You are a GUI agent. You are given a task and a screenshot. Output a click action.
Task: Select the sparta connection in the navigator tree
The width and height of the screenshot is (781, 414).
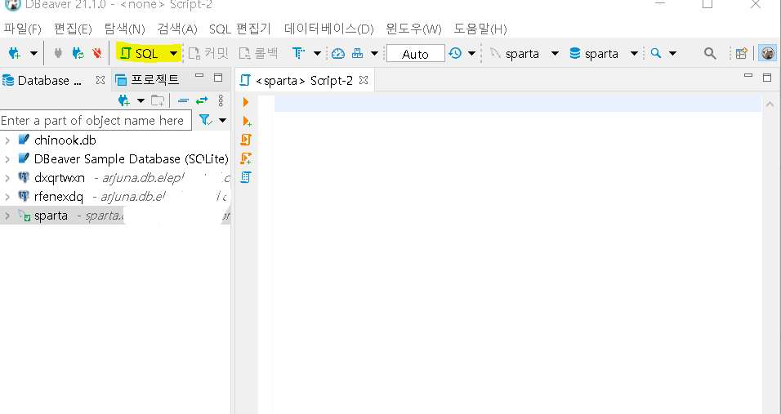[x=51, y=216]
